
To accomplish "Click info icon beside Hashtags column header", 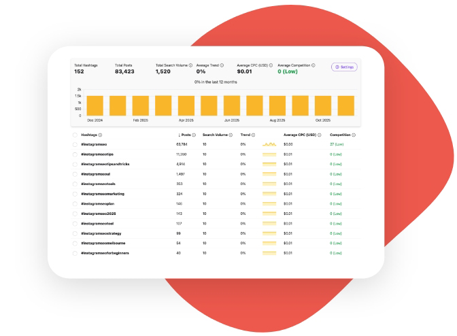I will tap(100, 135).
